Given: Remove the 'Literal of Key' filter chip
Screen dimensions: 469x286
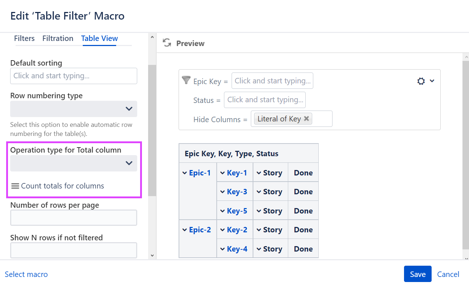Looking at the screenshot, I should click(306, 119).
